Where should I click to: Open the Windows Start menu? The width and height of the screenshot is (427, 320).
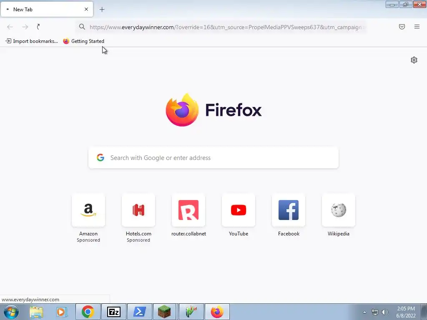pos(11,312)
